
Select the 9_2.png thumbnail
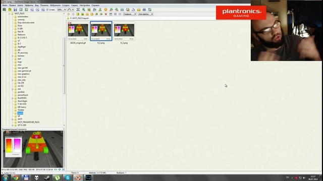124,31
